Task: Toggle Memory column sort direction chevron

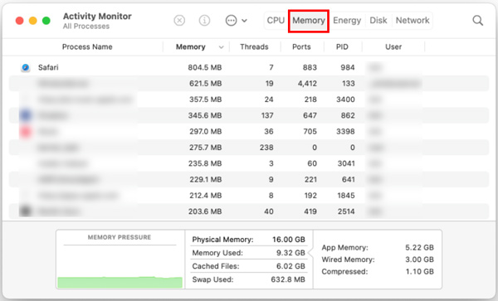Action: [222, 47]
